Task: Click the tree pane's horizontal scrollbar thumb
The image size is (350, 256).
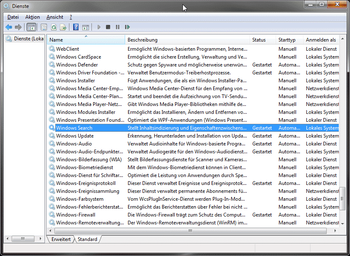Action: pos(23,239)
